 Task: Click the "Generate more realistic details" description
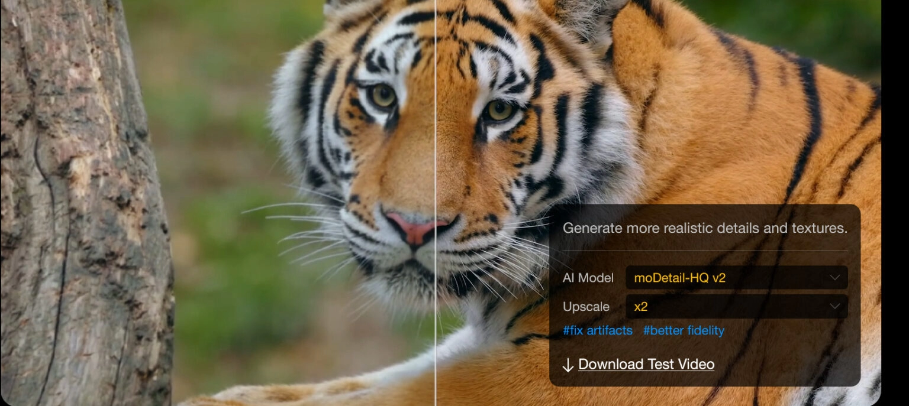click(704, 228)
